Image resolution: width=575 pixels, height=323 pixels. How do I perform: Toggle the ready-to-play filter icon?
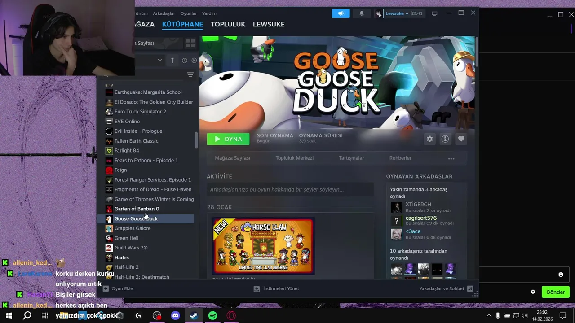pyautogui.click(x=194, y=60)
